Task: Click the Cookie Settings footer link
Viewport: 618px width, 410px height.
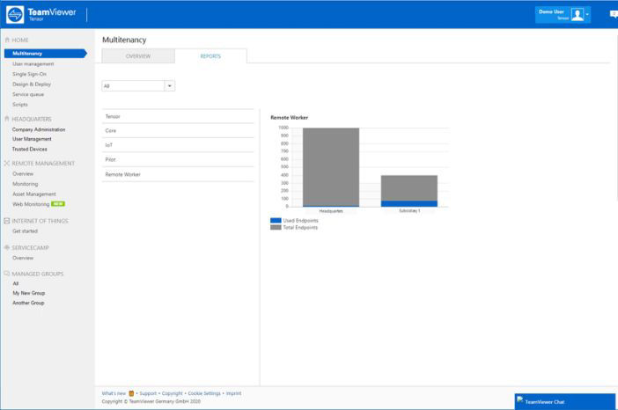Action: click(x=204, y=393)
